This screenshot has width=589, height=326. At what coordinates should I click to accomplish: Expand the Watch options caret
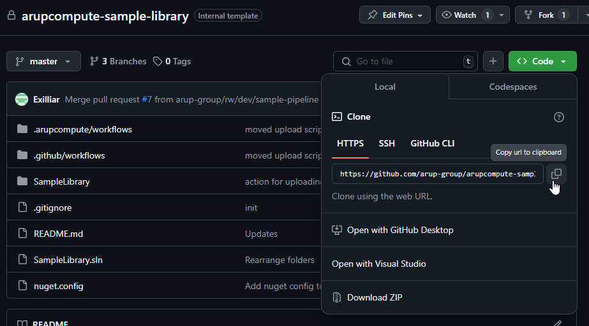502,15
